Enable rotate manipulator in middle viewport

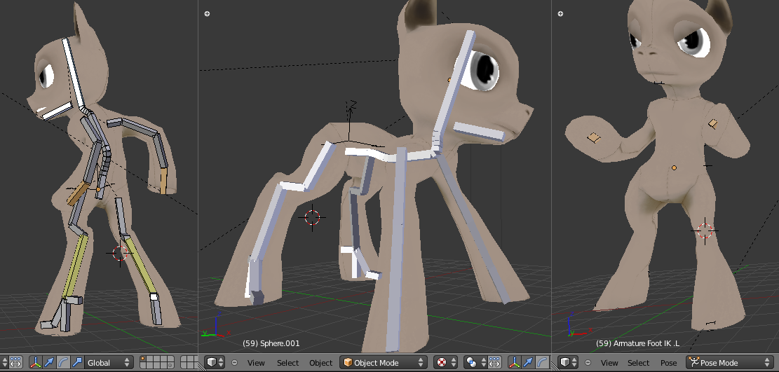tap(542, 363)
